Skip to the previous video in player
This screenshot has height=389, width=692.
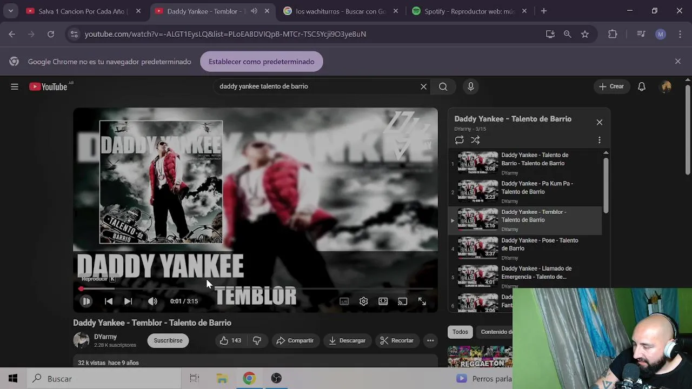[109, 301]
